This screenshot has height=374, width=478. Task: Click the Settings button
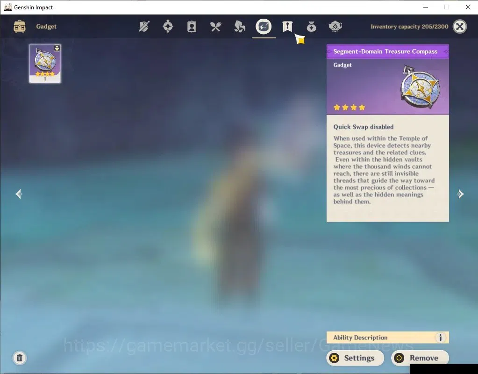355,358
